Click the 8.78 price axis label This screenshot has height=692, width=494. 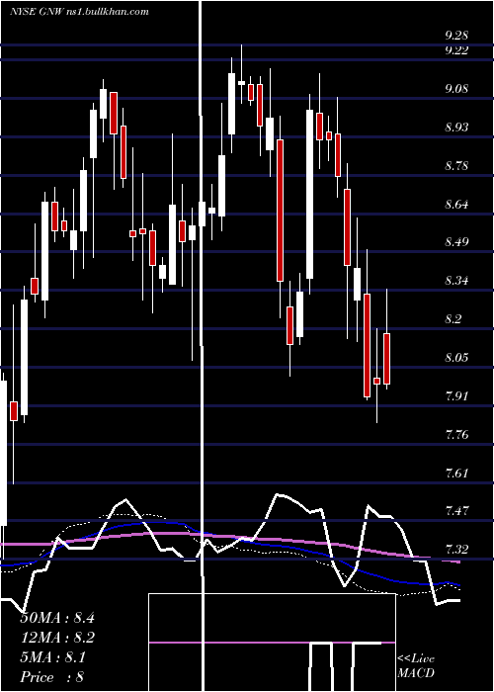[456, 166]
